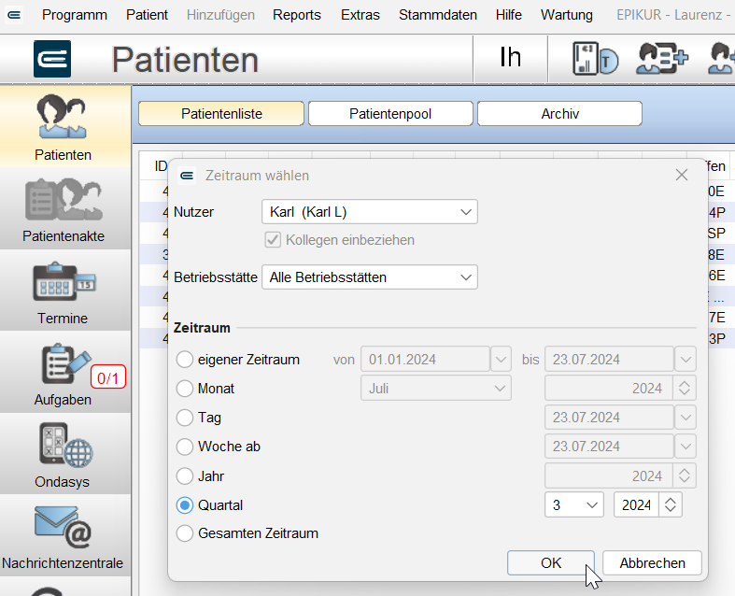
Task: Open the Patientenakte sidebar module
Action: [64, 208]
